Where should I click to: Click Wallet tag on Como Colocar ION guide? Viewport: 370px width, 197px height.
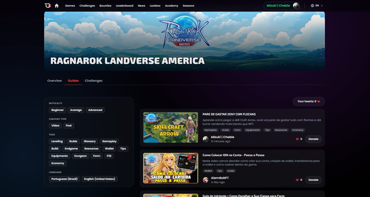pyautogui.click(x=208, y=171)
